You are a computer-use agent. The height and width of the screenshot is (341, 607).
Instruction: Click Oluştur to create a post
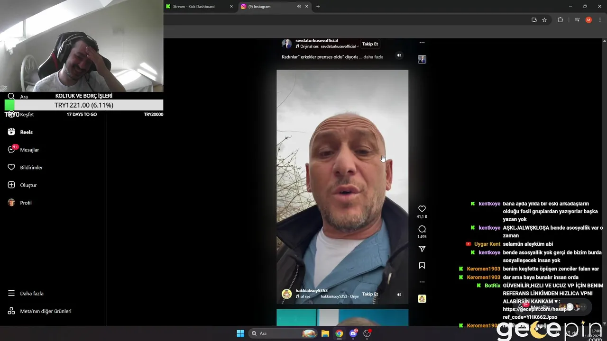point(23,185)
